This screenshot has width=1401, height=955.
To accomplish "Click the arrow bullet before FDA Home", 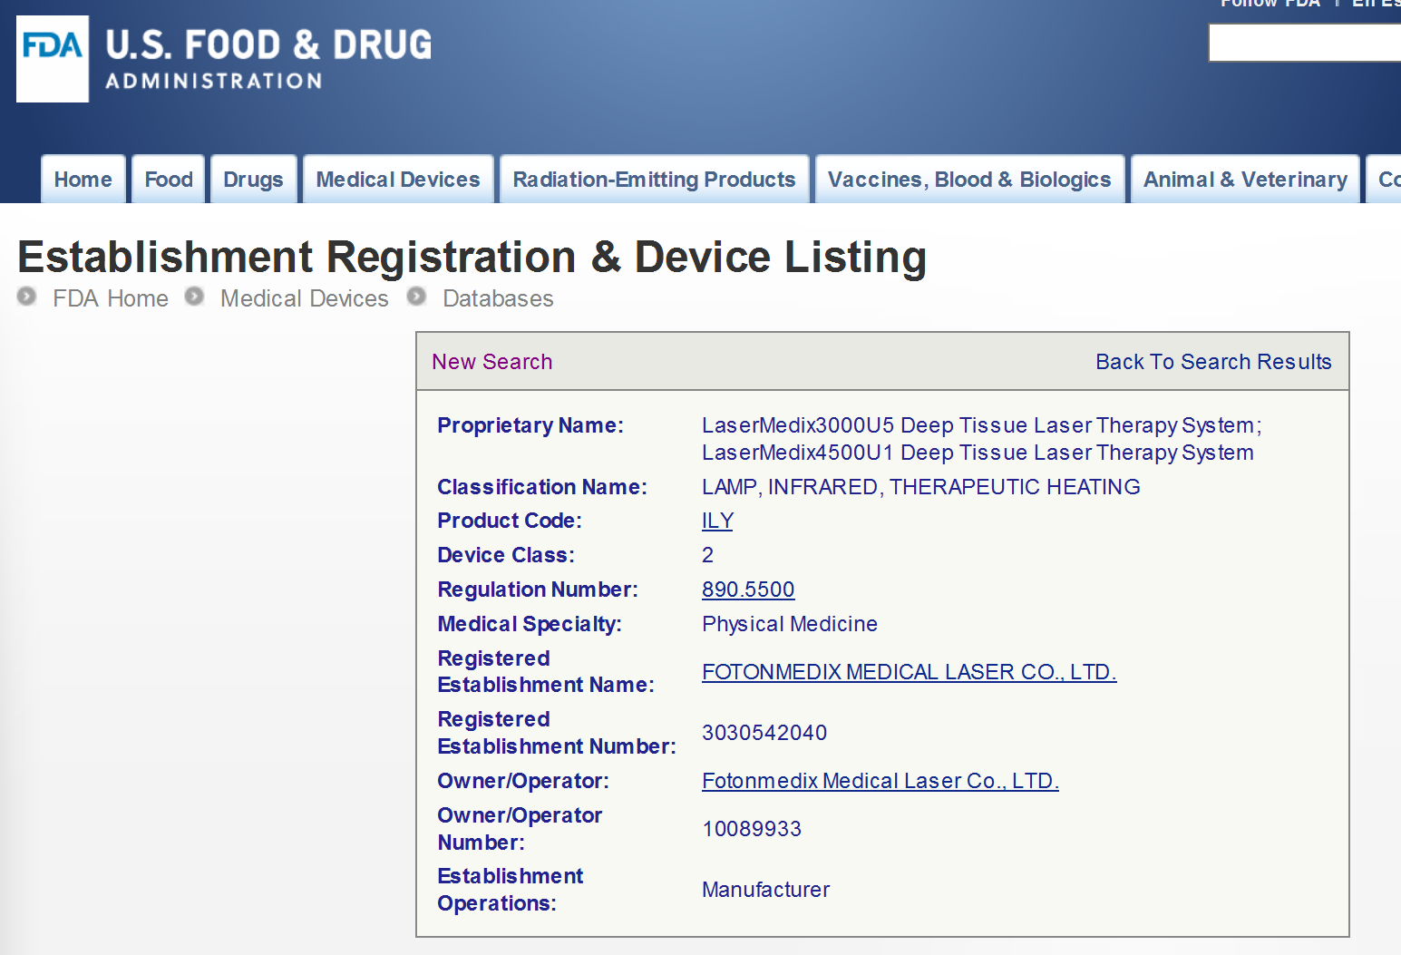I will pyautogui.click(x=27, y=297).
